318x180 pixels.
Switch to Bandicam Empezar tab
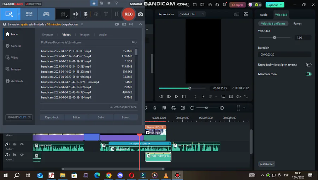47,35
